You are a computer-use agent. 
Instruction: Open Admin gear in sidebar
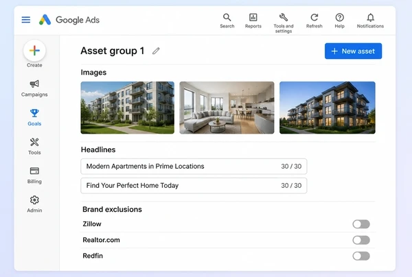coord(34,204)
